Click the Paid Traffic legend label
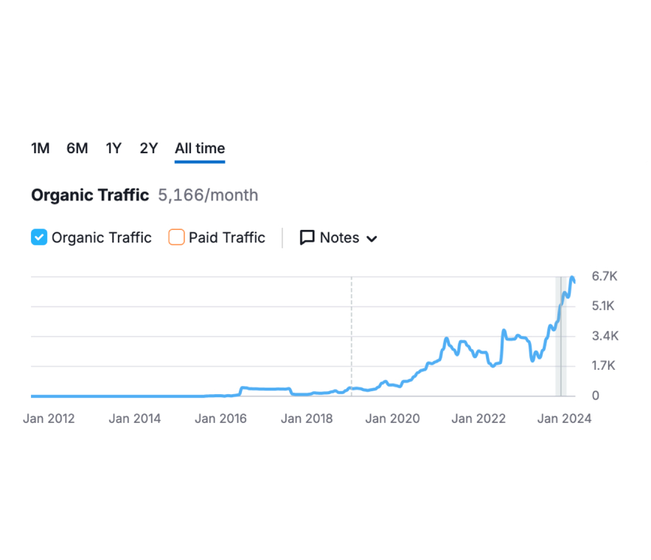Image resolution: width=651 pixels, height=560 pixels. [x=226, y=237]
